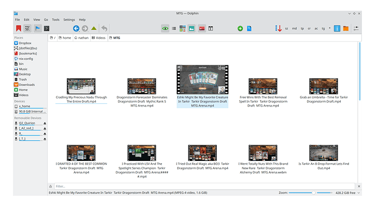The height and width of the screenshot is (211, 375).
Task: Open the Settings menu
Action: (69, 20)
